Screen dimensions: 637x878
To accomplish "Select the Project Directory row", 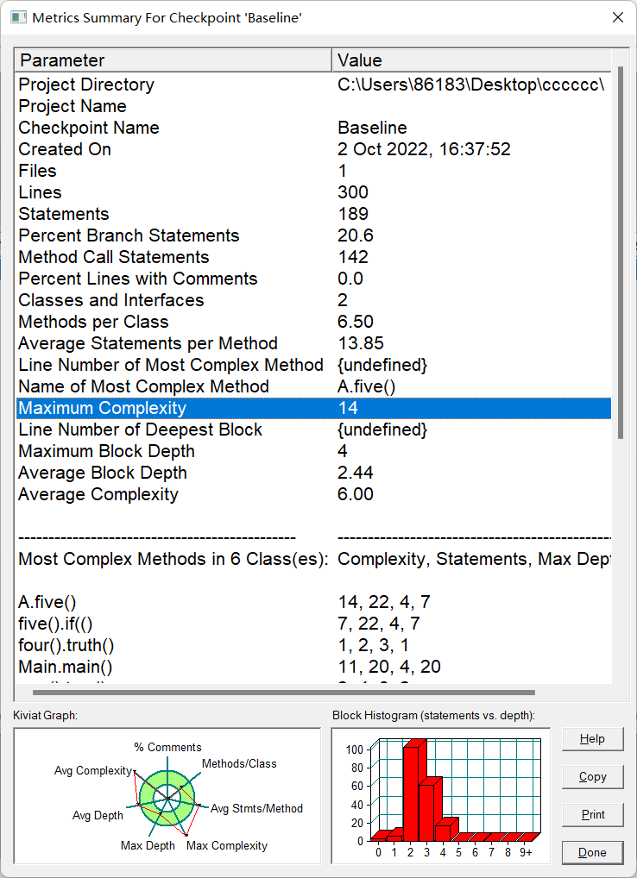I will (x=313, y=85).
